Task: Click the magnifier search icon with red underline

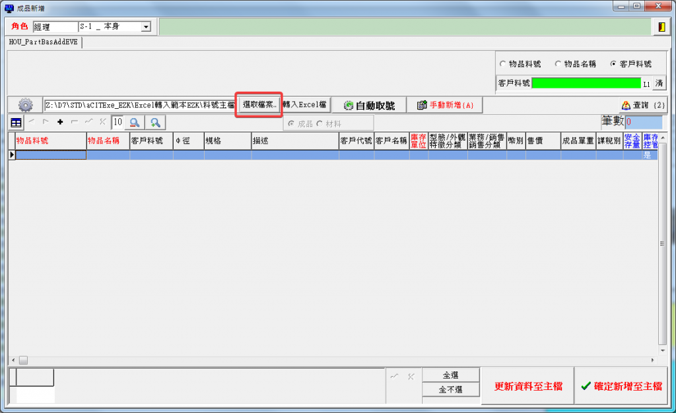Action: click(x=134, y=122)
